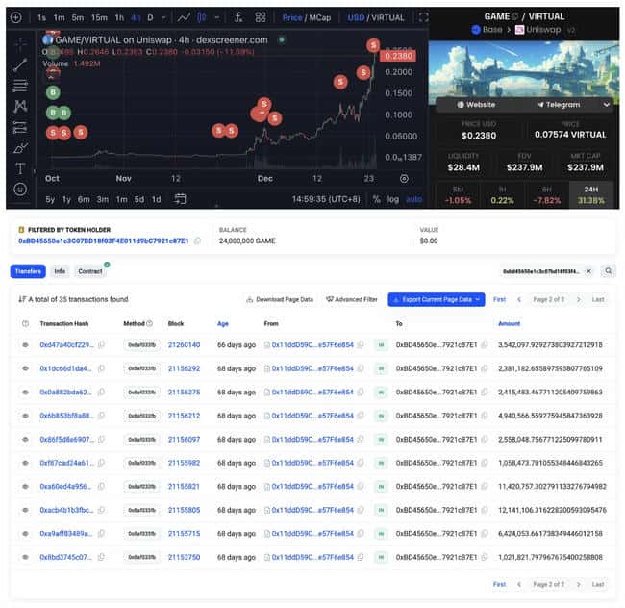This screenshot has width=625, height=608.
Task: Switch to the Contract tab
Action: coord(90,271)
